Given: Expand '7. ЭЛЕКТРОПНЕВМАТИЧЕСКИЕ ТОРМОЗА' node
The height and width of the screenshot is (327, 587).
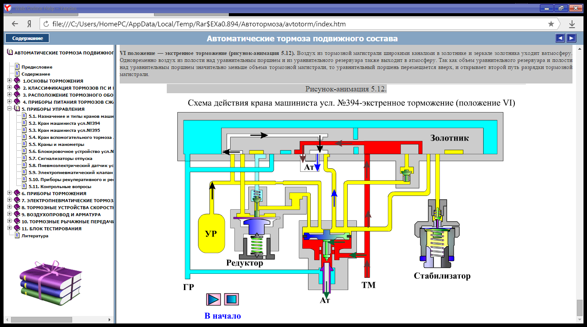Looking at the screenshot, I should point(10,200).
